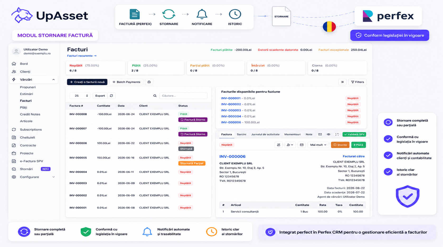Click the Export button
Viewport: 443px width, 247px height.
pyautogui.click(x=100, y=96)
